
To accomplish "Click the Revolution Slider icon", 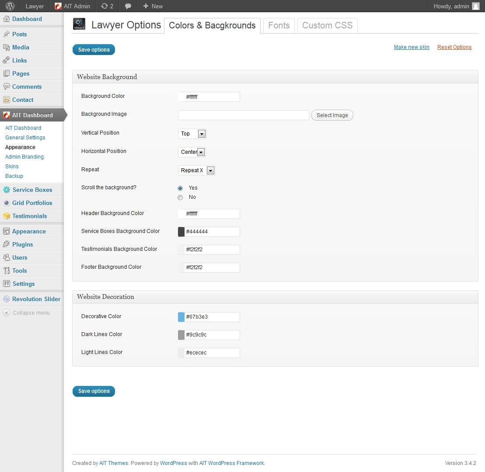I will click(x=7, y=299).
